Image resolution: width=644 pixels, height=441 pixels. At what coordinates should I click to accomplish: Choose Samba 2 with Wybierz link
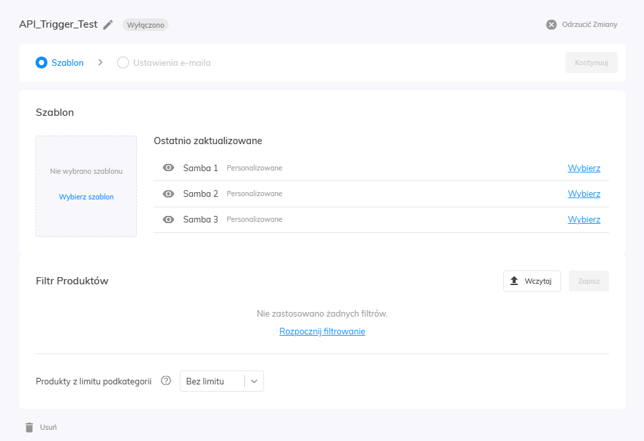pos(583,194)
